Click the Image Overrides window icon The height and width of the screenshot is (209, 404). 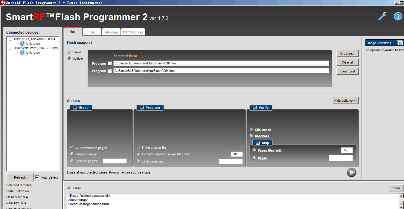(x=400, y=43)
